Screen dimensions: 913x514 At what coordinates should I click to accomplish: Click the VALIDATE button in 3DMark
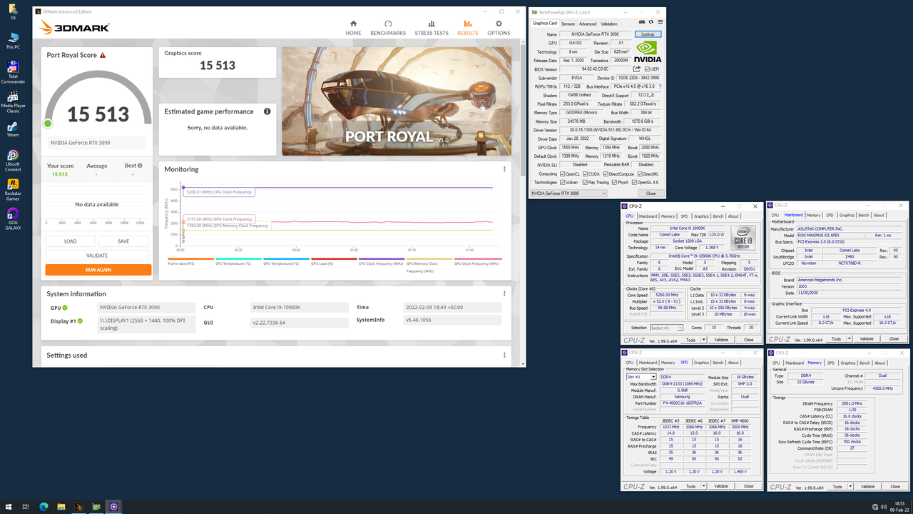pyautogui.click(x=97, y=256)
